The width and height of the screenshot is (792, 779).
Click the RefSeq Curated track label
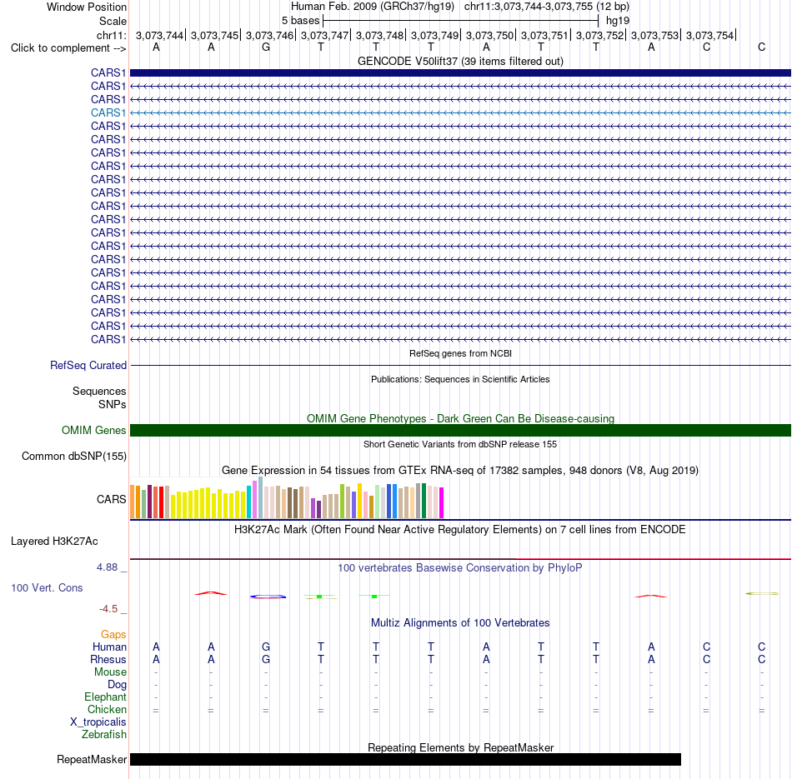(x=88, y=365)
